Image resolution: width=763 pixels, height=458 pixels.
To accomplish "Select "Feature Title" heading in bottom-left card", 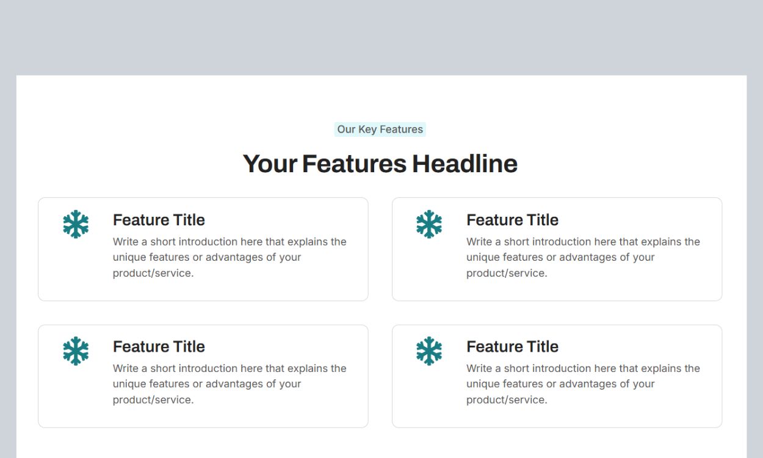I will [159, 347].
